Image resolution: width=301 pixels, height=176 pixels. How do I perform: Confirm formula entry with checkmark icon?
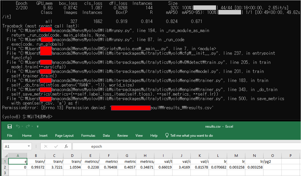coord(56,146)
